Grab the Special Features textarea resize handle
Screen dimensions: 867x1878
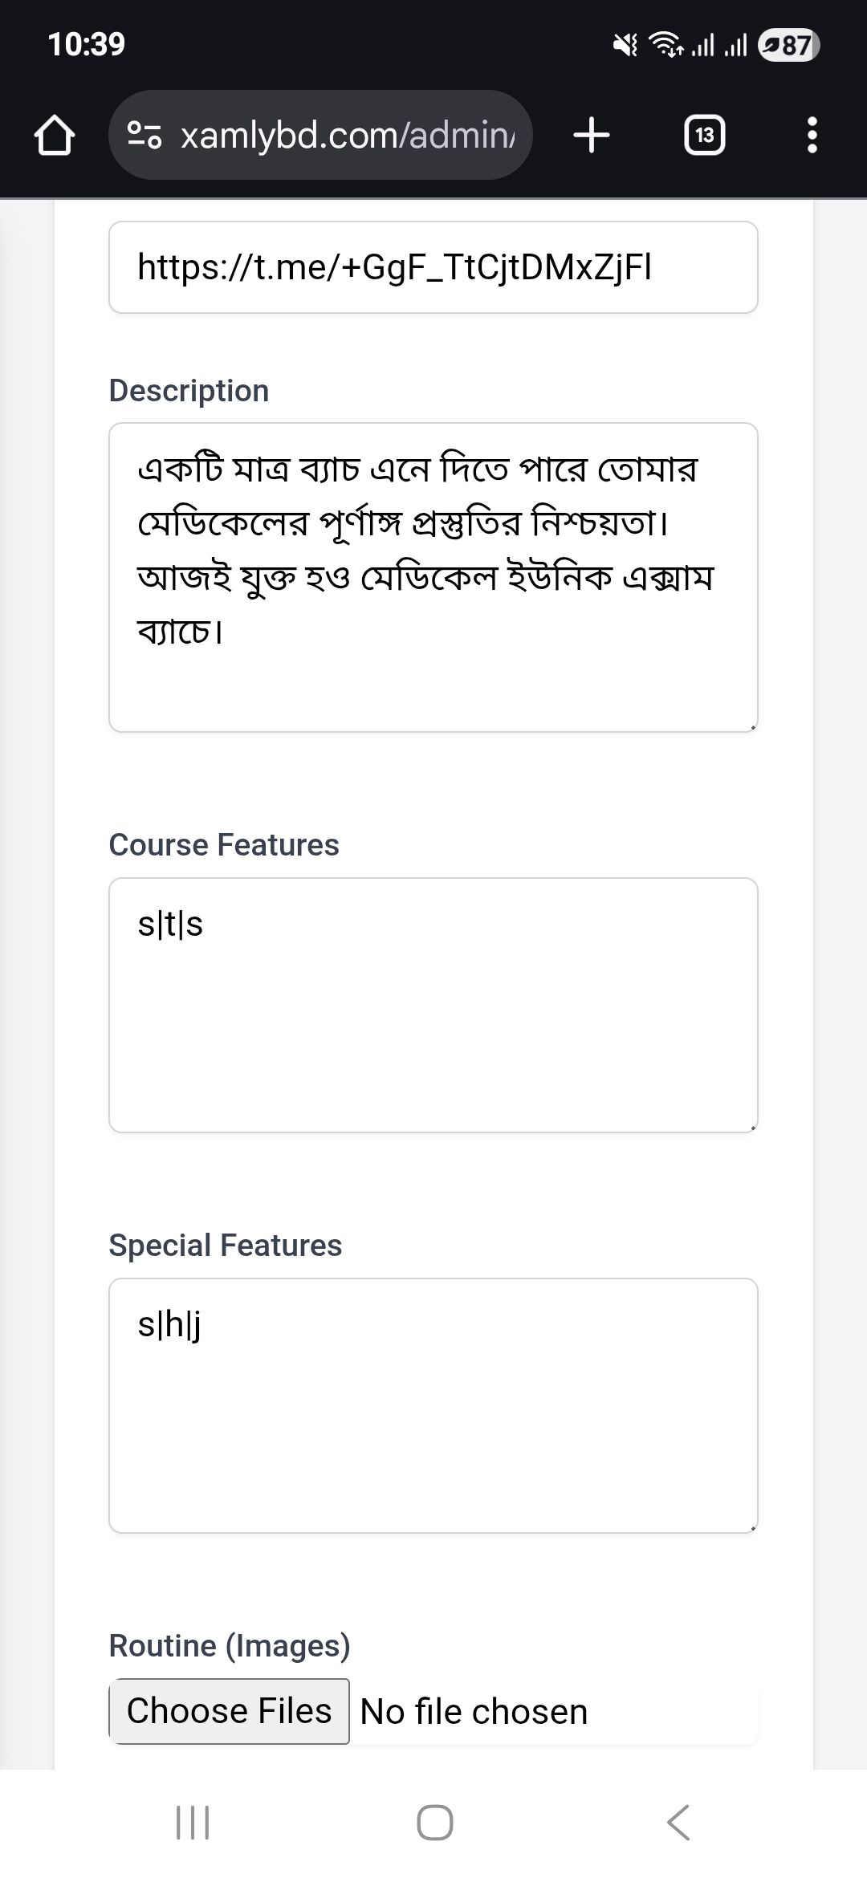click(x=752, y=1528)
